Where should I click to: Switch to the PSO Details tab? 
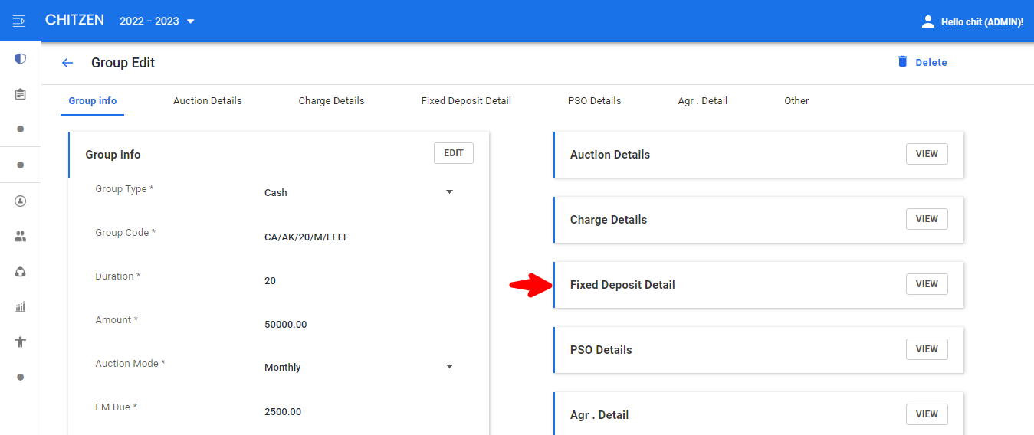[x=594, y=101]
